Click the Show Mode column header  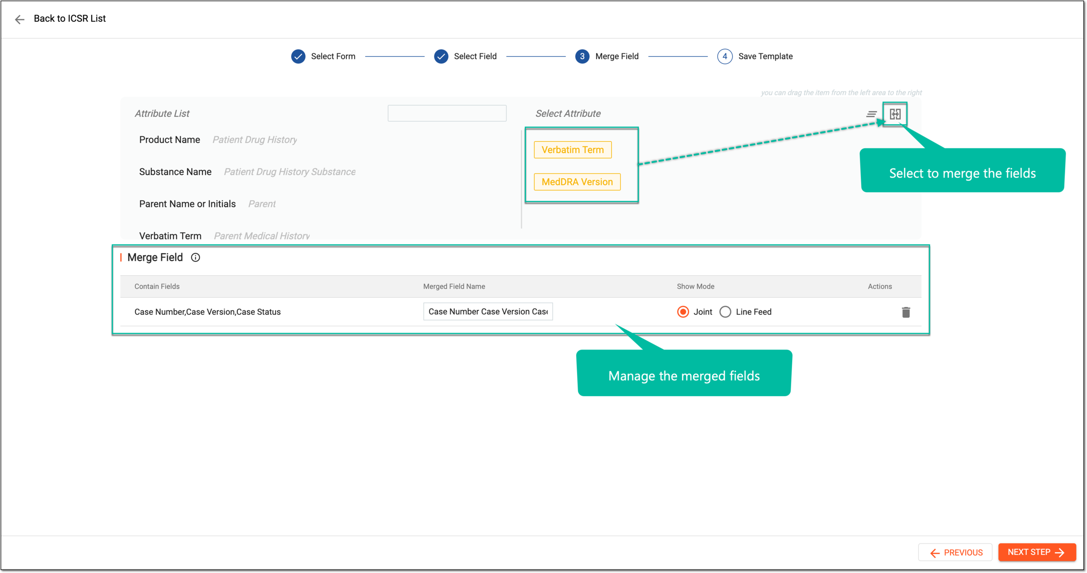point(695,286)
